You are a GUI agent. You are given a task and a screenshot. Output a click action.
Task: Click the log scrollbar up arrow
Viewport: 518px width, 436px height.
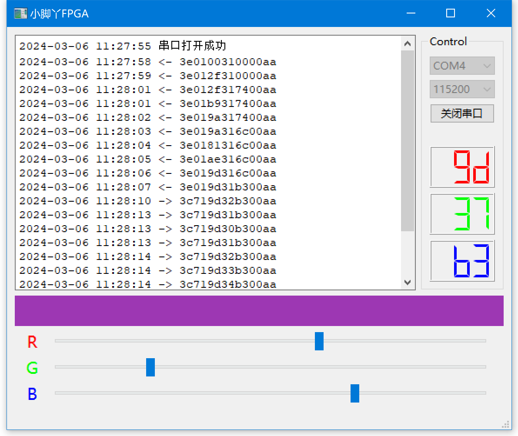tap(408, 43)
